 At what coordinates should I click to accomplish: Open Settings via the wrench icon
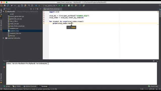pyautogui.click(x=76, y=6)
